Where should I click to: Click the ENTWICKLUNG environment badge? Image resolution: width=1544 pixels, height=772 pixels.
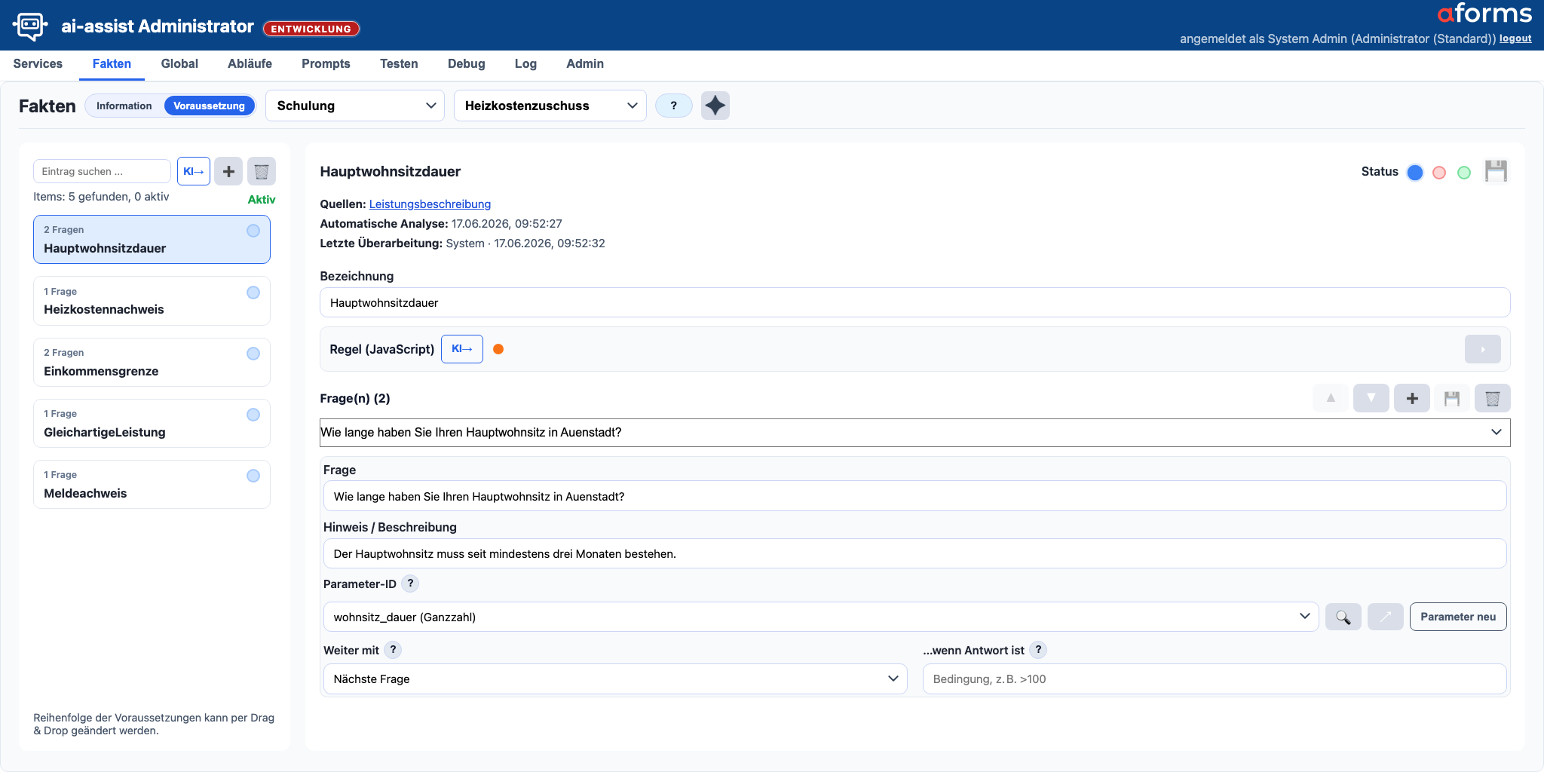click(x=311, y=29)
